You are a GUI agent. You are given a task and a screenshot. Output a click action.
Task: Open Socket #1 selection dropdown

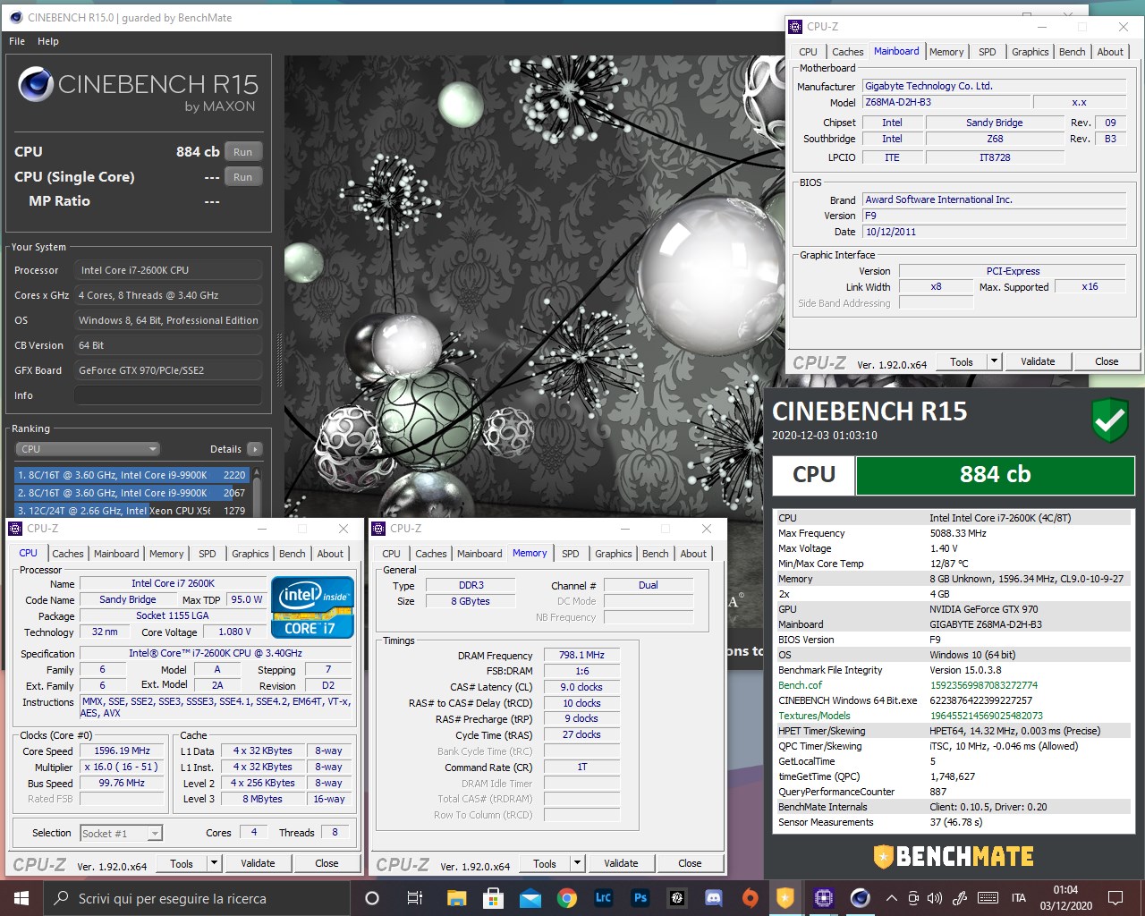point(121,833)
